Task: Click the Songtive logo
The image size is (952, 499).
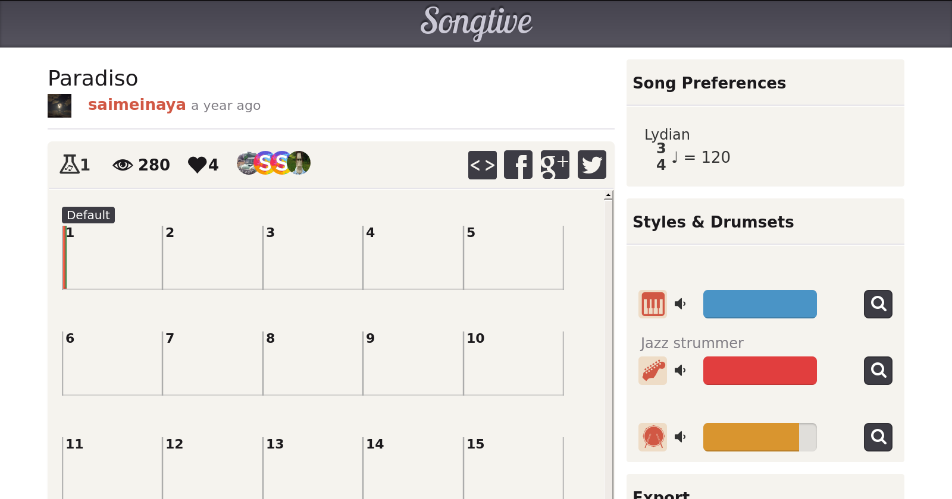Action: (476, 23)
